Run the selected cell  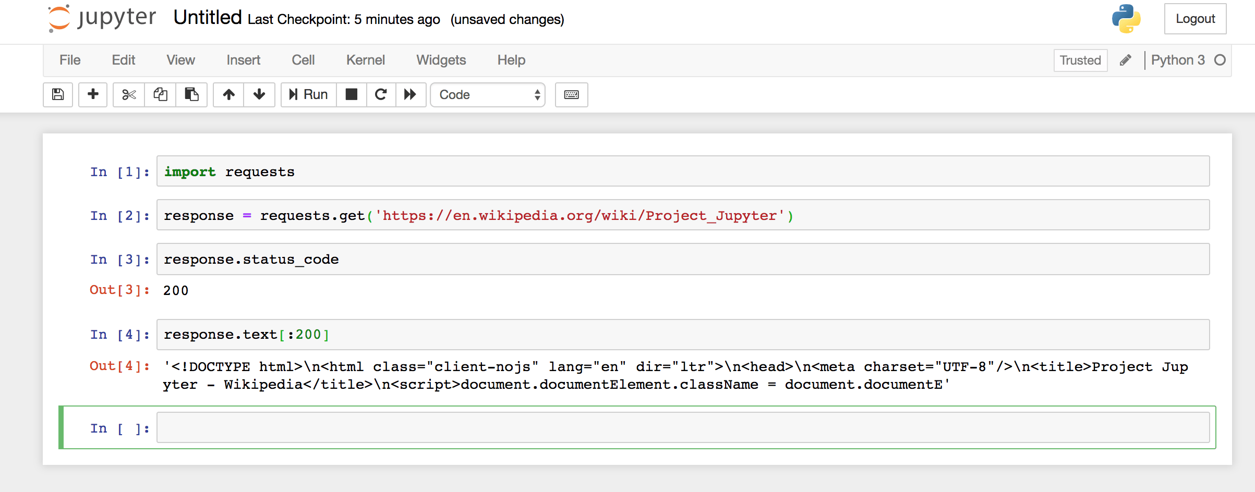click(x=309, y=94)
